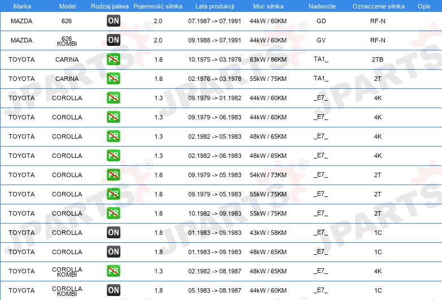Click the 626 KOMBI model cell

pos(67,41)
